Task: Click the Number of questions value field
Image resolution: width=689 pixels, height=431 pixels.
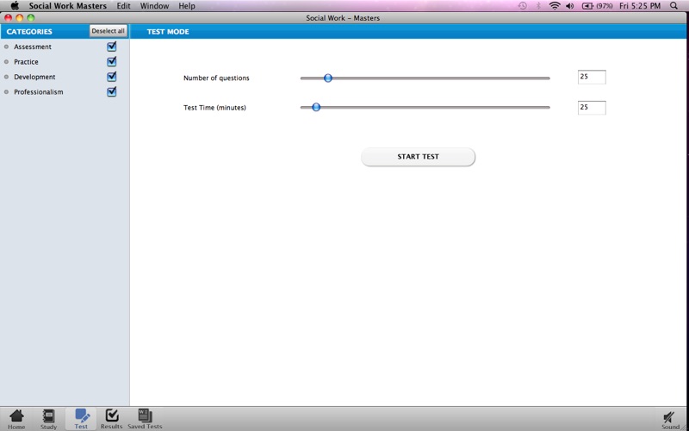Action: click(592, 77)
